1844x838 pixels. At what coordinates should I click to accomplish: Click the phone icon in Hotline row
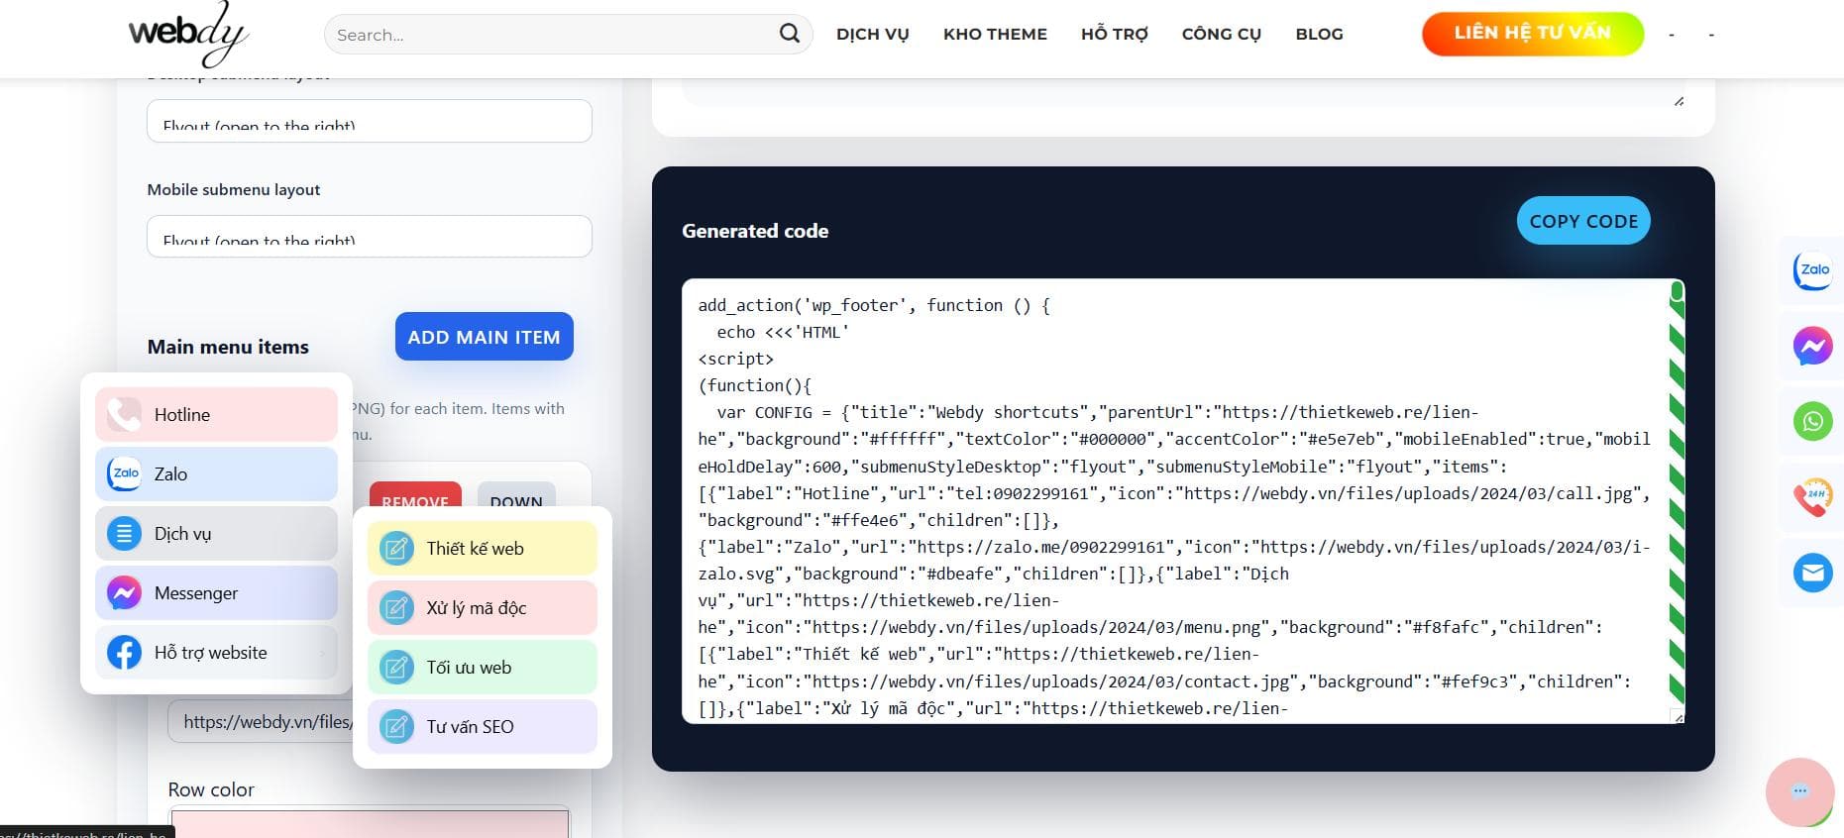click(124, 414)
